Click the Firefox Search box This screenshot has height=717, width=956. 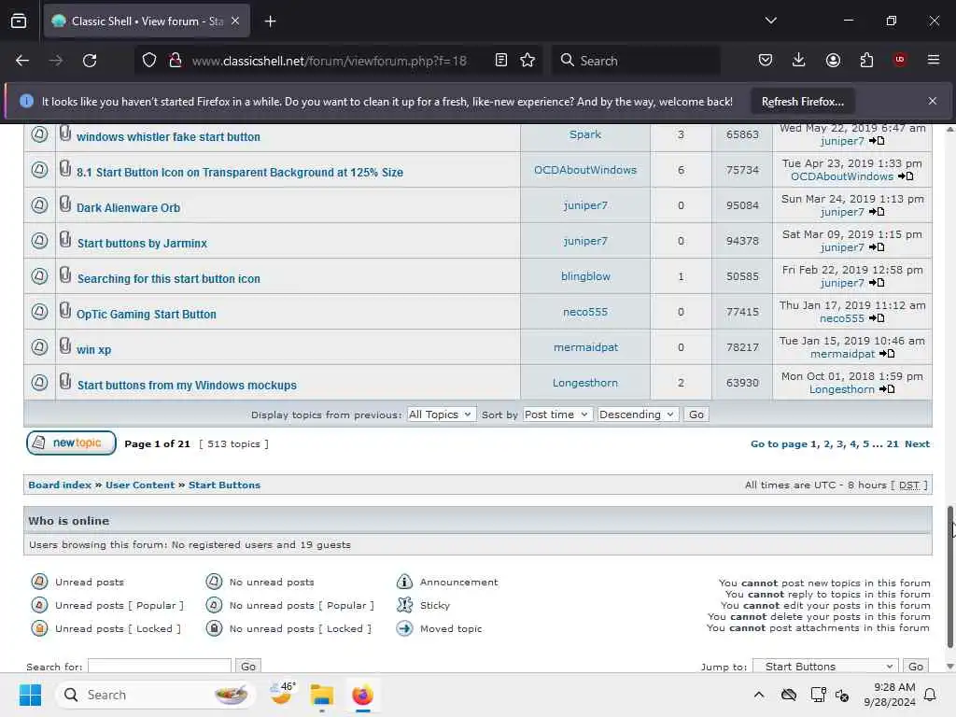tap(637, 61)
